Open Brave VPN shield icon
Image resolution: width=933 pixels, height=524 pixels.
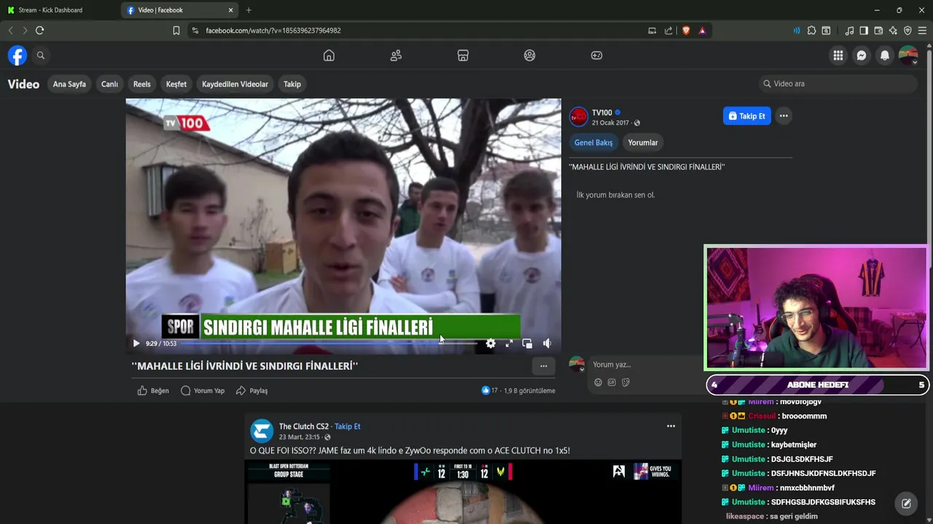(907, 31)
